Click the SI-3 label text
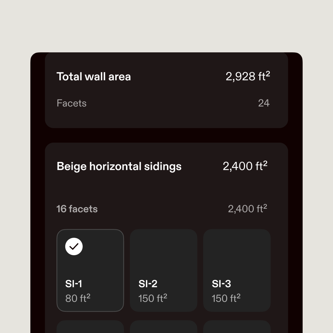The image size is (333, 333). [x=221, y=284]
